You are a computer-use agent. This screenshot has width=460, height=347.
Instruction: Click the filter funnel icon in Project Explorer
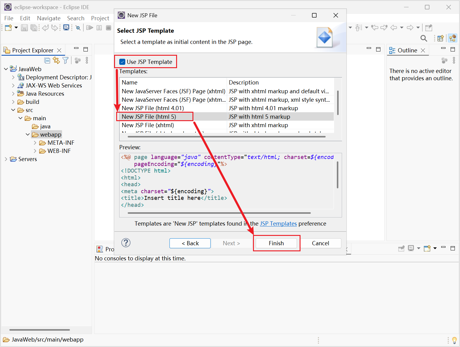tap(65, 60)
